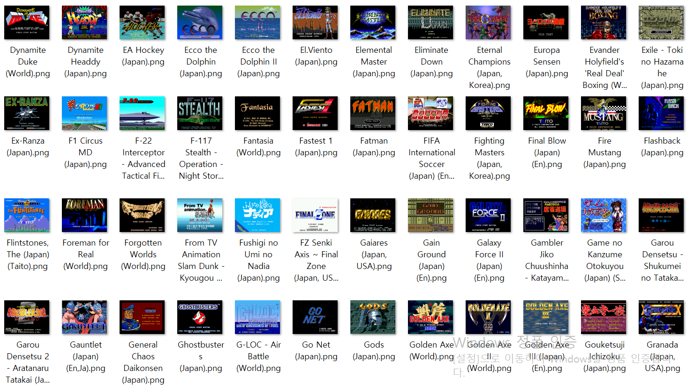Click Fighting Masters (Japan, Korea).png thumbnail
This screenshot has width=687, height=385.
coord(488,113)
